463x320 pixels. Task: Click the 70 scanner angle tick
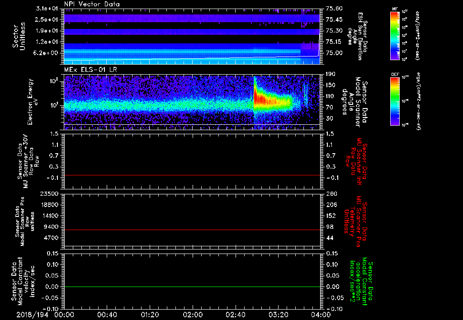(x=330, y=108)
